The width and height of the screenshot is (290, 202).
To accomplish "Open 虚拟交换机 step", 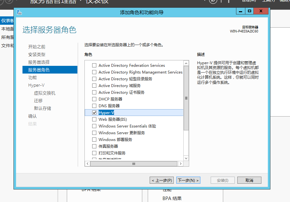I will coord(45,93).
